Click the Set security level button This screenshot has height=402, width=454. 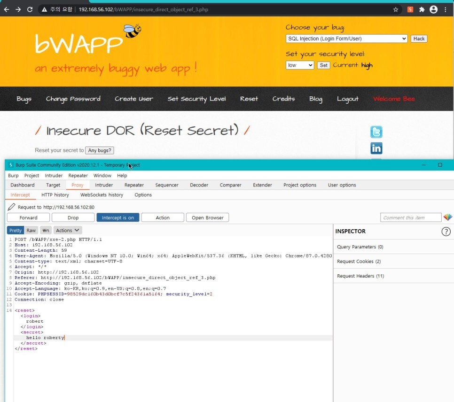(x=323, y=65)
